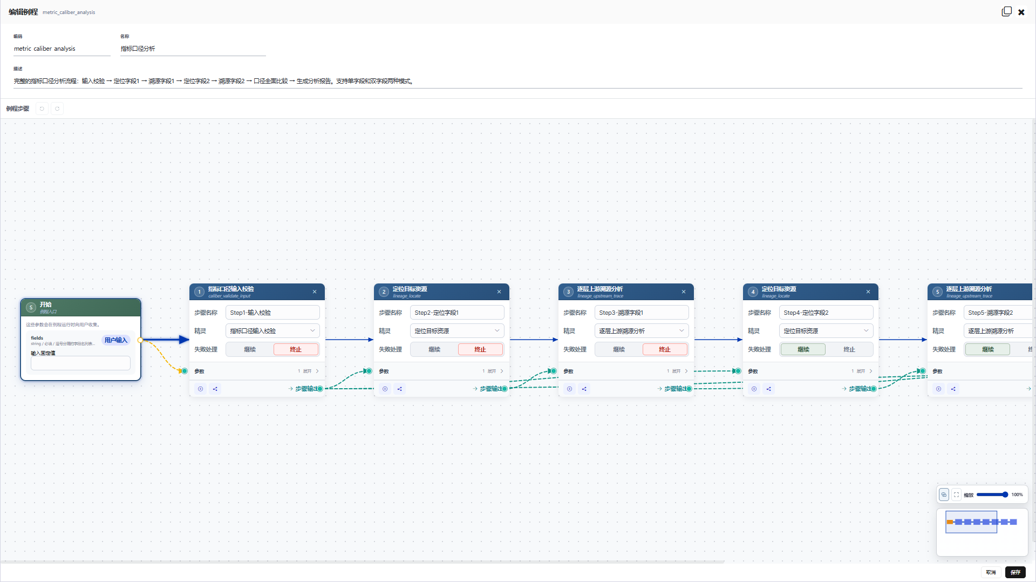Image resolution: width=1036 pixels, height=582 pixels.
Task: Click the Step1-输入校验 name field
Action: click(x=272, y=313)
